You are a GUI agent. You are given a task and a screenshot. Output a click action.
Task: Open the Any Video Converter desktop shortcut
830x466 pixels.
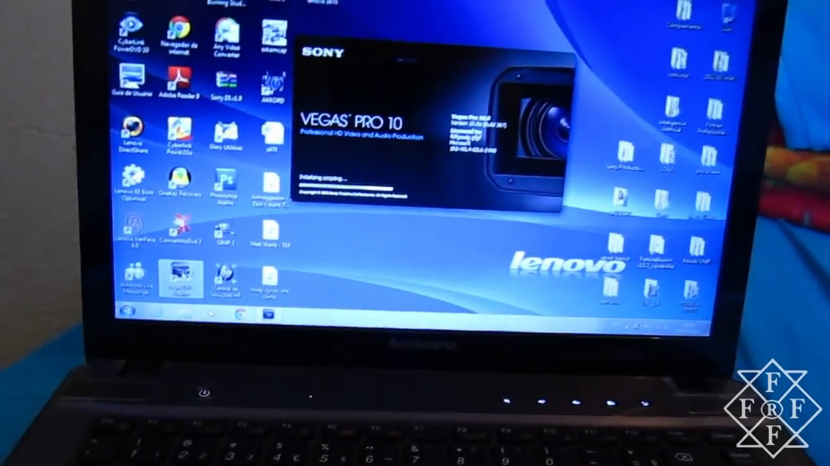coord(226,36)
